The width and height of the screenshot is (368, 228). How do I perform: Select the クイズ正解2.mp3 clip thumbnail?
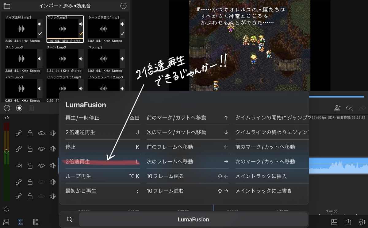[21, 29]
